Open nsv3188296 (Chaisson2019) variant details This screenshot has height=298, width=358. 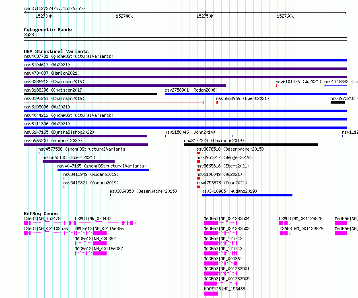54,90
